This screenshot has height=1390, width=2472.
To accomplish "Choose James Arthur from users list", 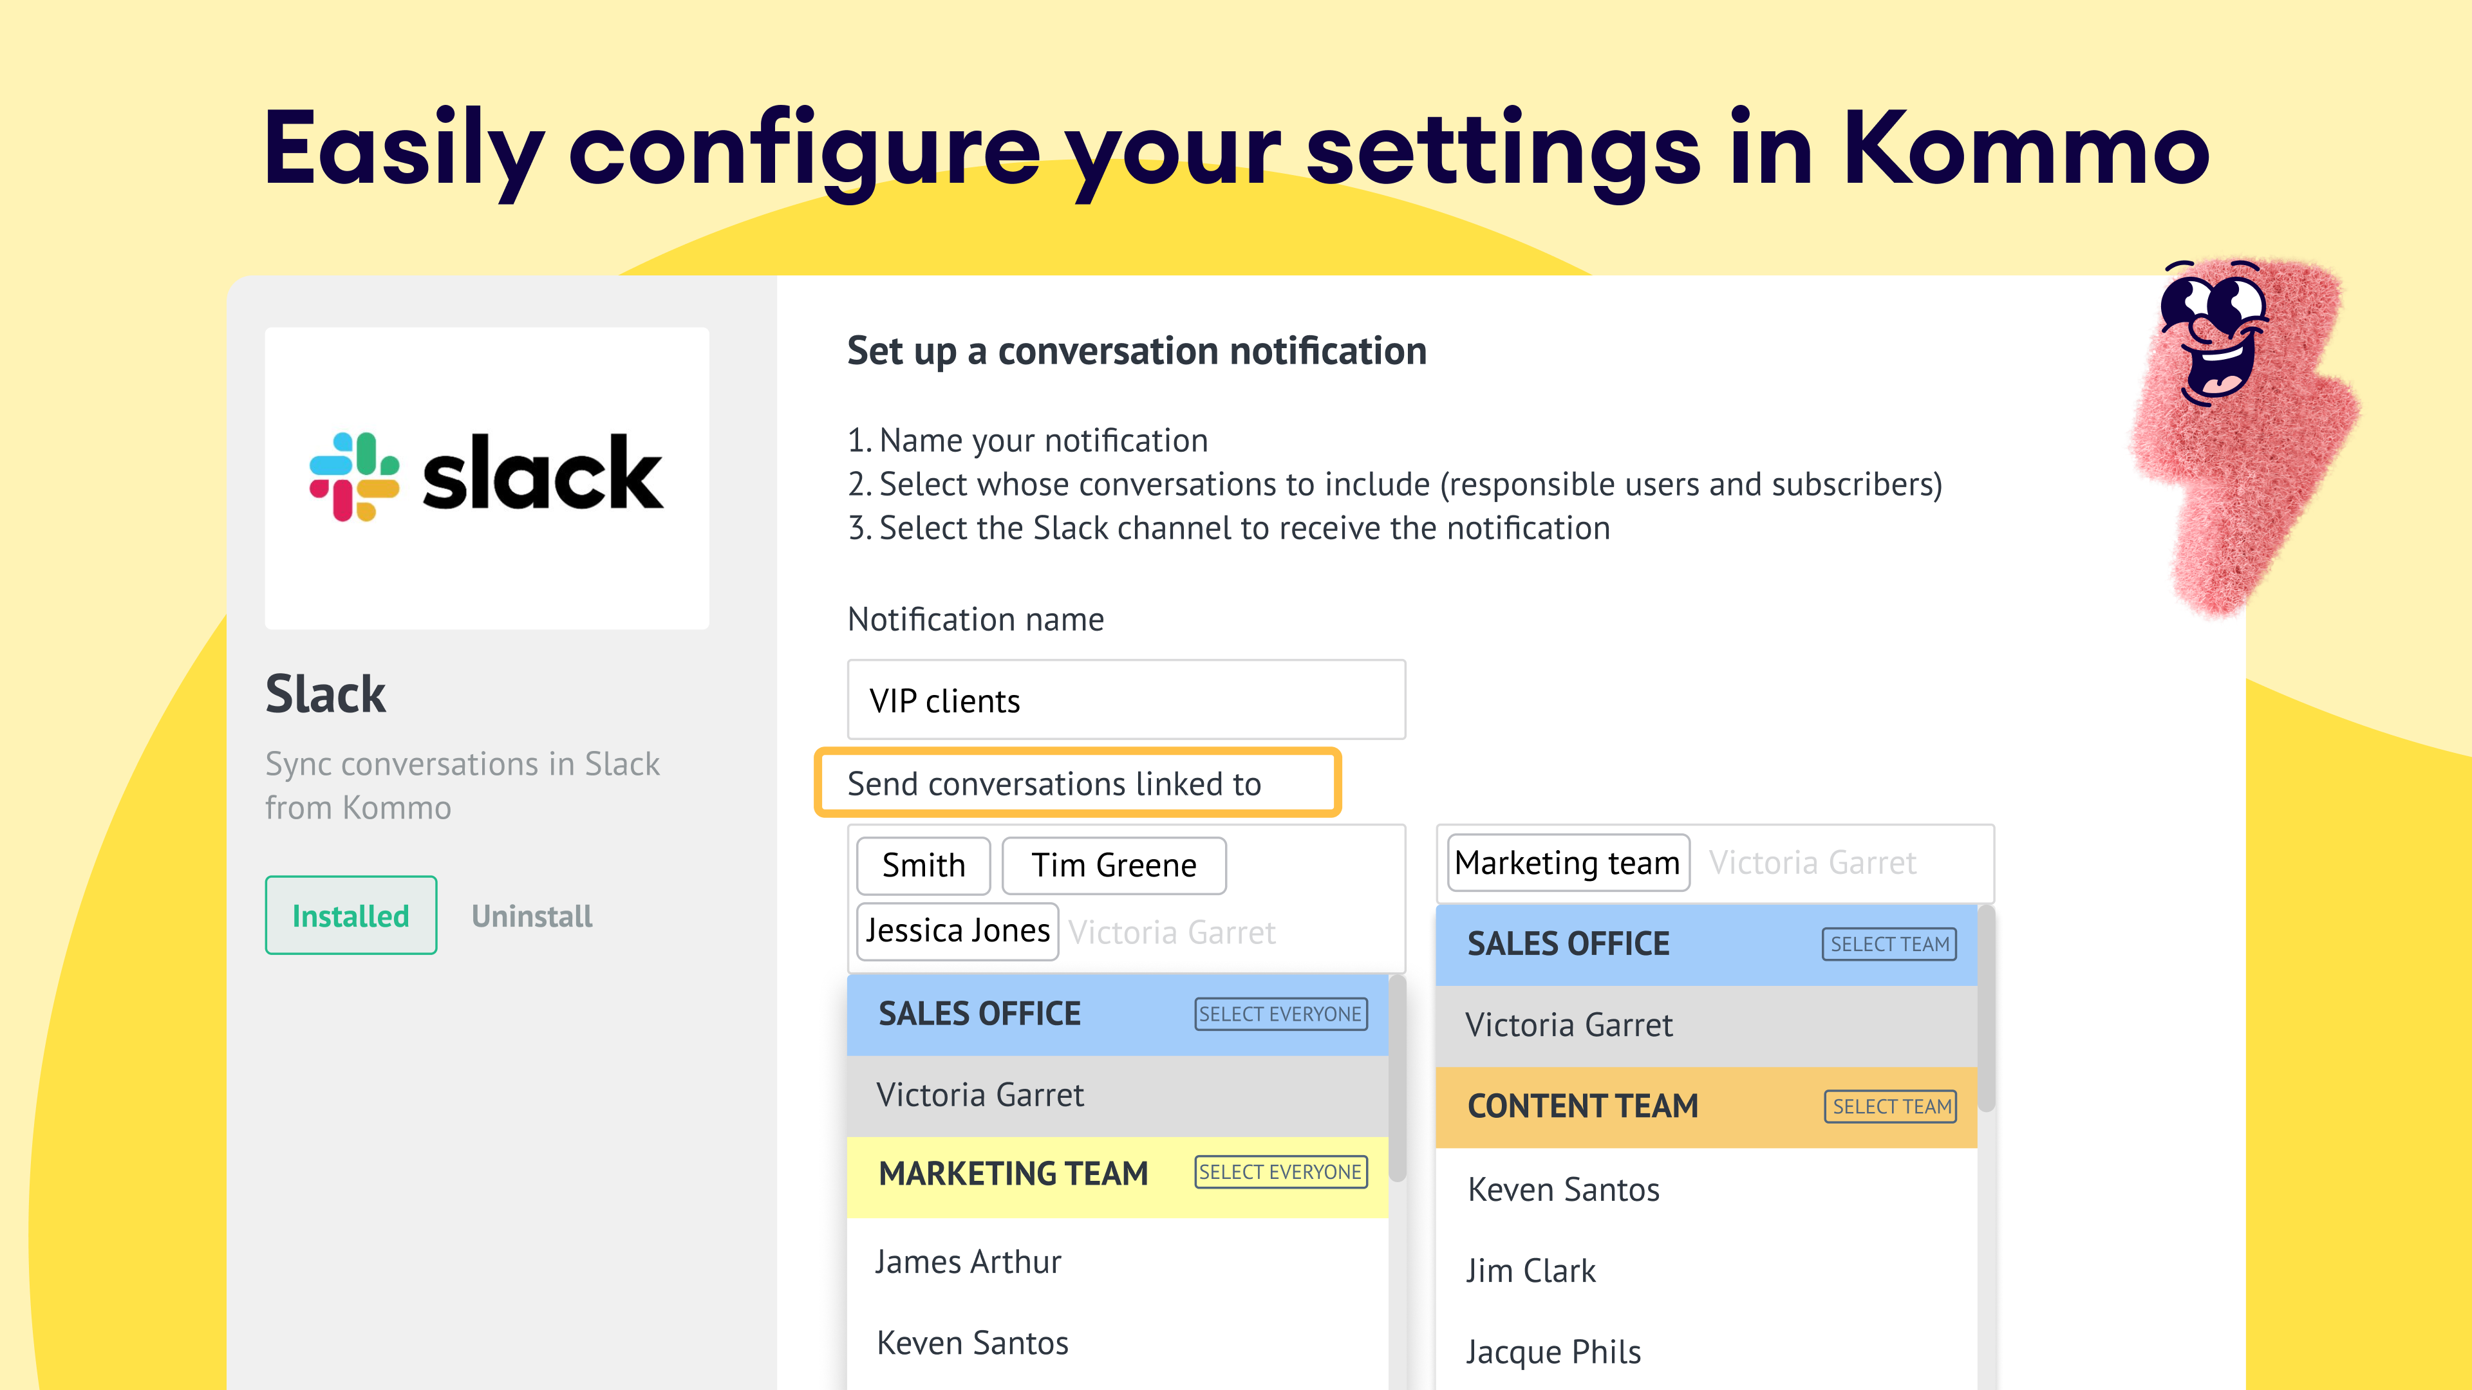I will (x=968, y=1261).
